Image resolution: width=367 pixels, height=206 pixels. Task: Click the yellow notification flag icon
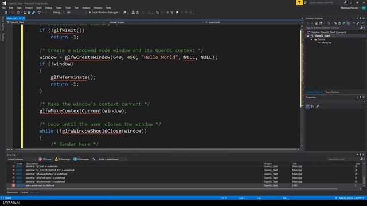pos(299,2)
